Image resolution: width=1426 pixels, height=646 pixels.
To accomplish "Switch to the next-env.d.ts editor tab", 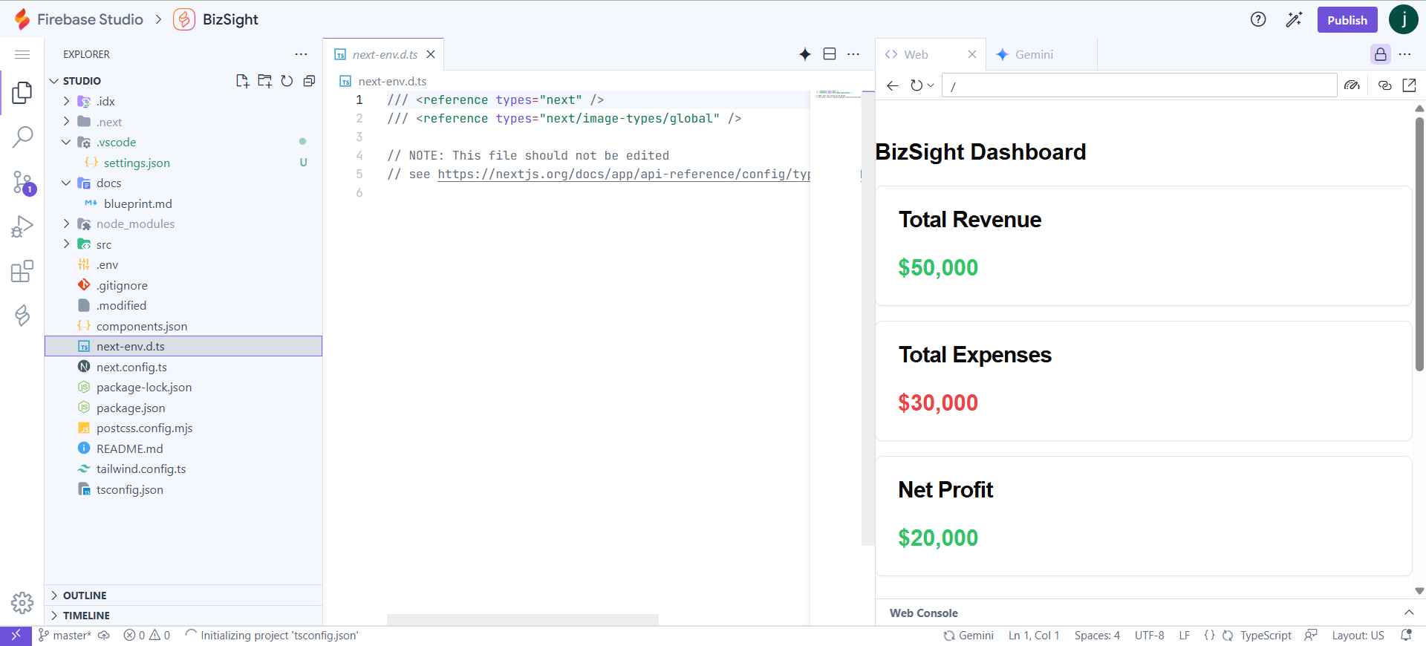I will tap(385, 54).
